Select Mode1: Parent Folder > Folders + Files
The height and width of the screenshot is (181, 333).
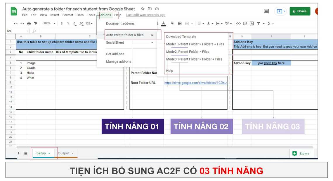point(195,44)
